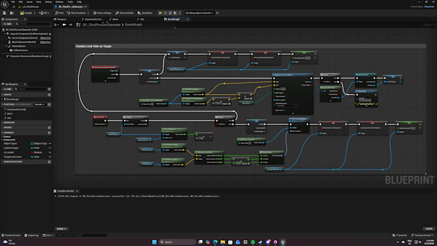Select the FollowCamera component
Screen dimensions: 437x246
pos(19,50)
